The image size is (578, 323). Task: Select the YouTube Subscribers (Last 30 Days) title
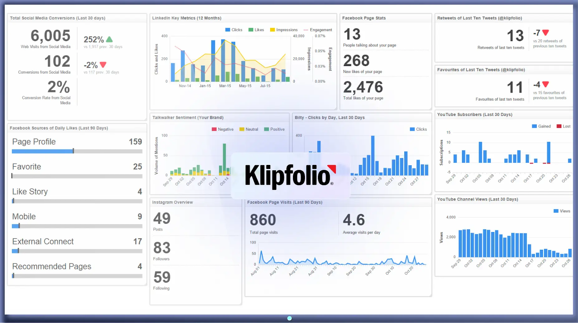pyautogui.click(x=475, y=114)
